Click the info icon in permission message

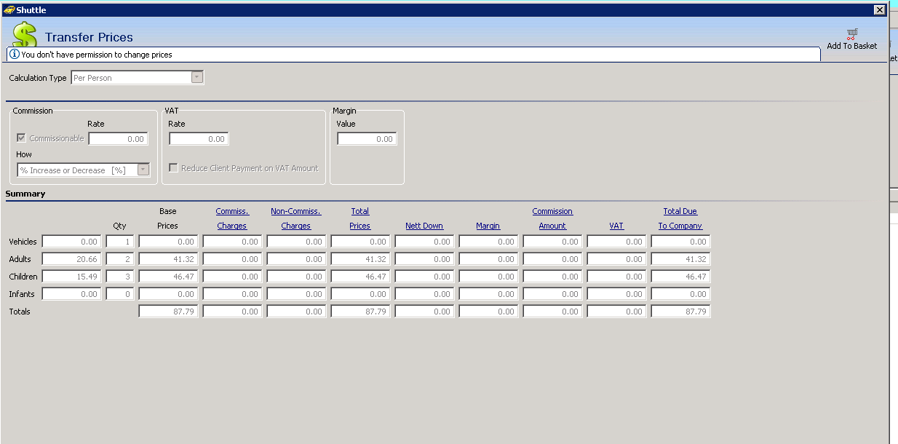click(x=15, y=55)
